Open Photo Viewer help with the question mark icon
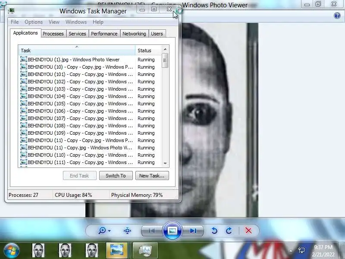This screenshot has height=259, width=345. pyautogui.click(x=337, y=16)
